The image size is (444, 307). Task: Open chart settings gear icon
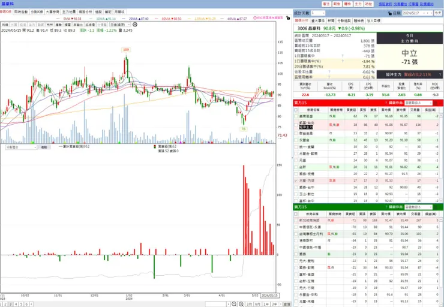[x=135, y=25]
